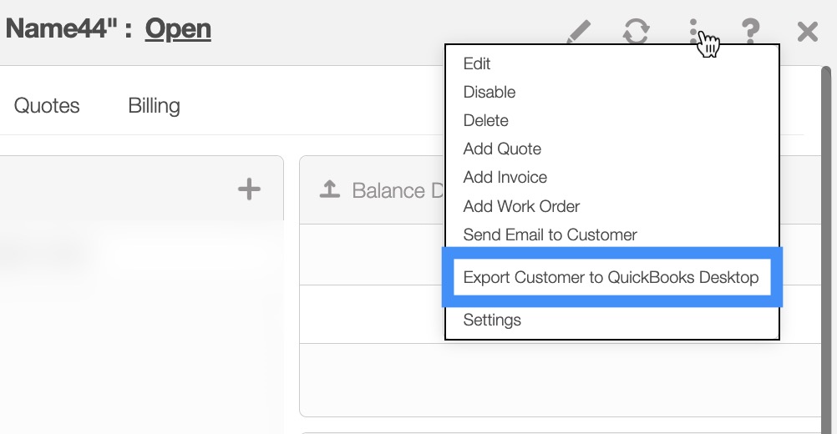Click the Balance Due upload arrow icon

pos(330,190)
